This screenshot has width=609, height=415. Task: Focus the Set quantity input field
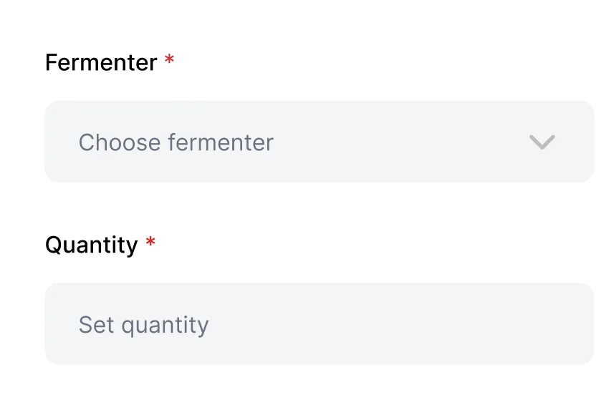tap(319, 324)
